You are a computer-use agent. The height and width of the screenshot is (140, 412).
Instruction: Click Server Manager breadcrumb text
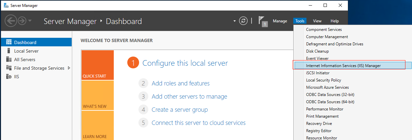click(70, 21)
